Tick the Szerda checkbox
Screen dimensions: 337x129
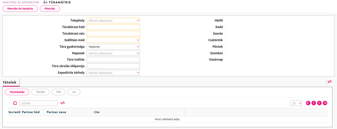[226, 33]
